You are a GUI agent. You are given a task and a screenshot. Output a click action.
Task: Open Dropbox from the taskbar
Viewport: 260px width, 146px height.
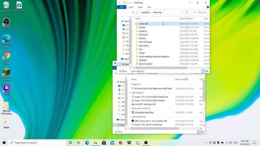pyautogui.click(x=129, y=142)
